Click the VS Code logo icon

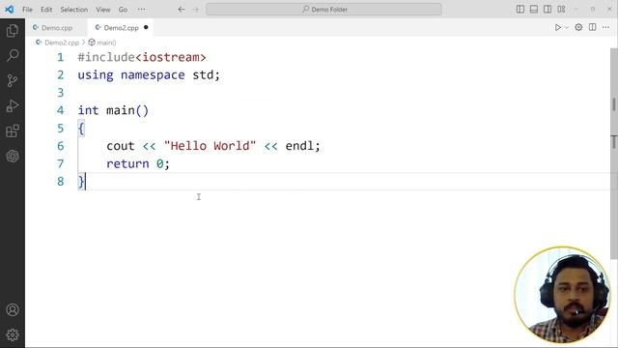[x=10, y=9]
